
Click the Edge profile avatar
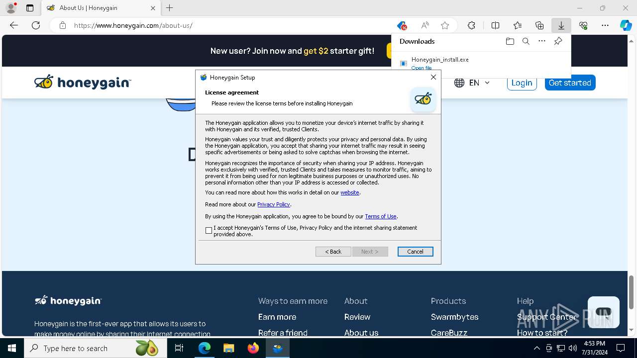[x=10, y=7]
